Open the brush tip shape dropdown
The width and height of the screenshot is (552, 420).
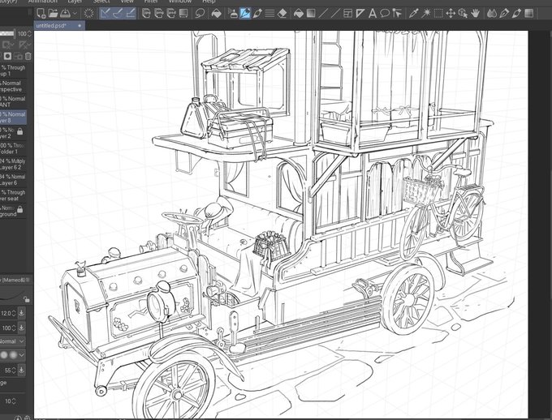click(x=13, y=355)
